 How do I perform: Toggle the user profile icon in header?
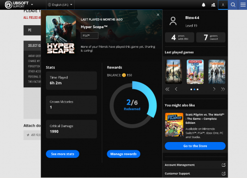click(223, 5)
